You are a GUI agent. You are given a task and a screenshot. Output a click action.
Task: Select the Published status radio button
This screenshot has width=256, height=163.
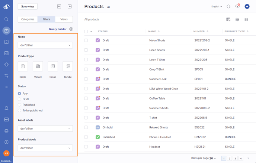(x=20, y=105)
